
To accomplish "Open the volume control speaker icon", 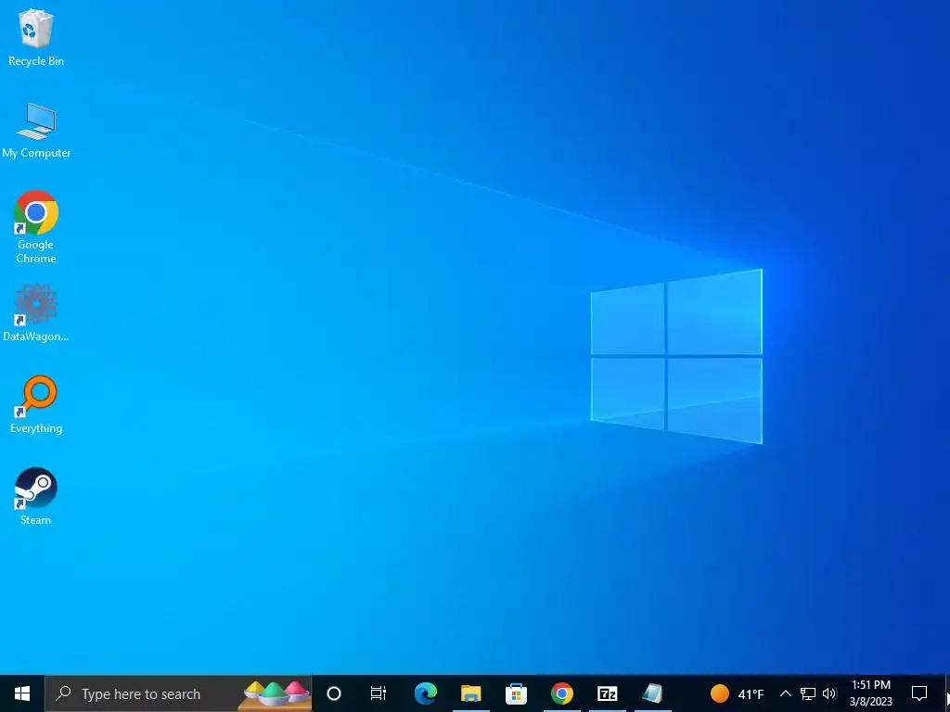I will click(x=829, y=693).
